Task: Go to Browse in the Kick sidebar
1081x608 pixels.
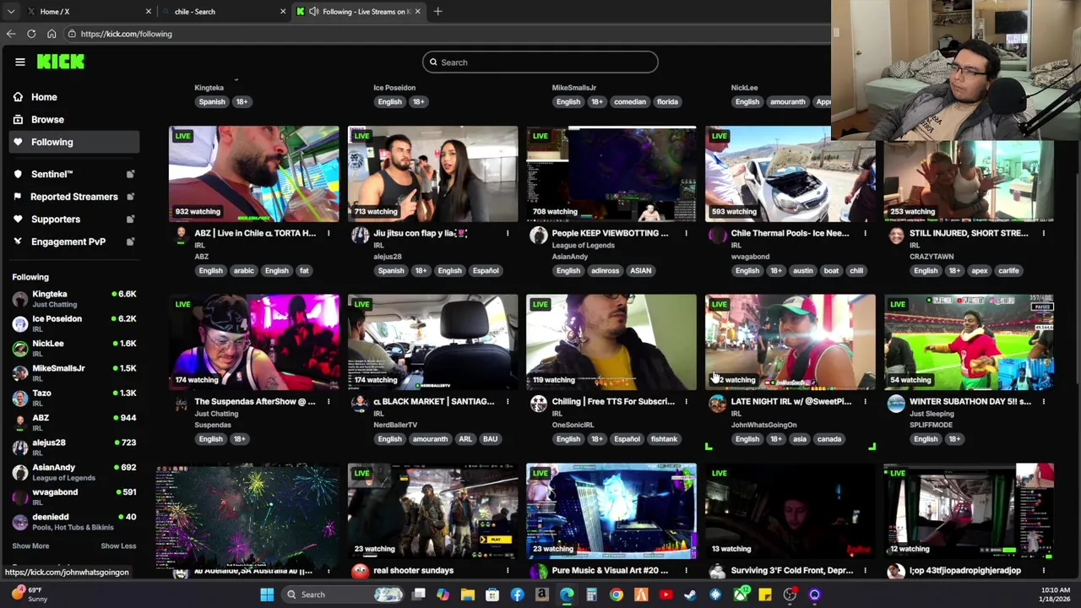Action: [74, 120]
